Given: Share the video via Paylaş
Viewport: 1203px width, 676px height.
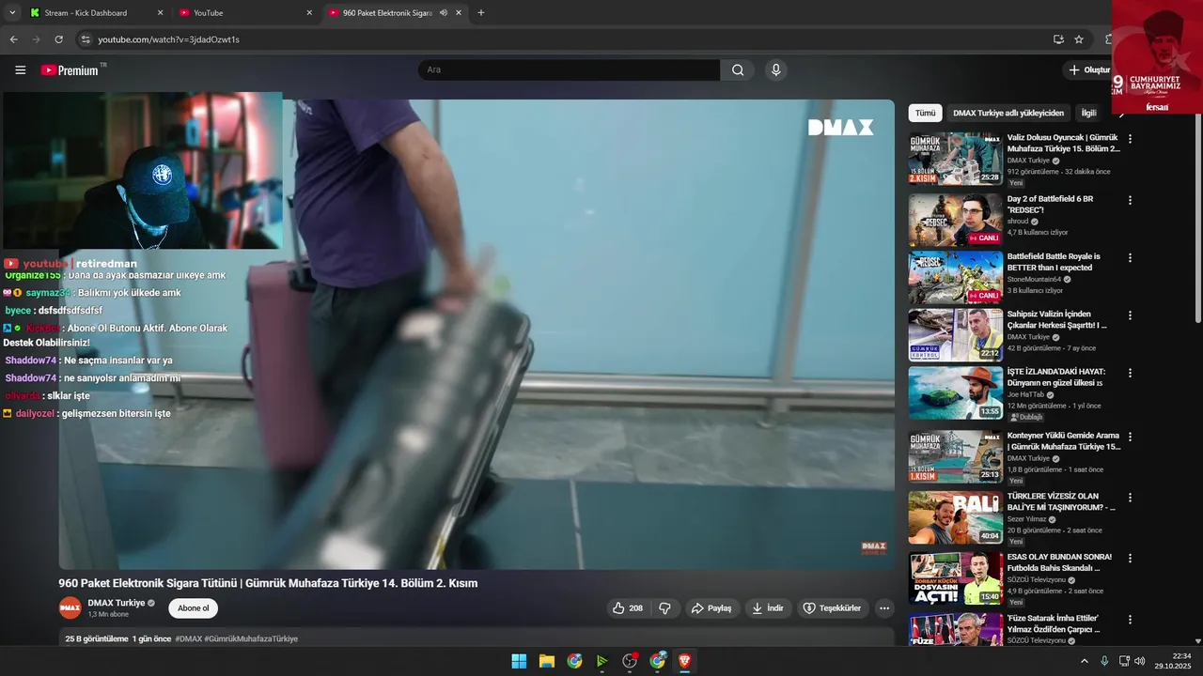Looking at the screenshot, I should tap(711, 608).
